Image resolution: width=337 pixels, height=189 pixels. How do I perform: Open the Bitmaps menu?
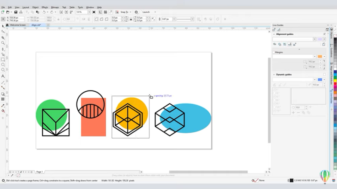click(55, 7)
